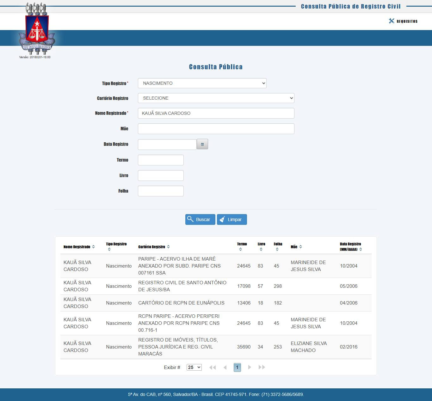Screen dimensions: 432x401
Task: Select page 1 in pagination
Action: 237,367
